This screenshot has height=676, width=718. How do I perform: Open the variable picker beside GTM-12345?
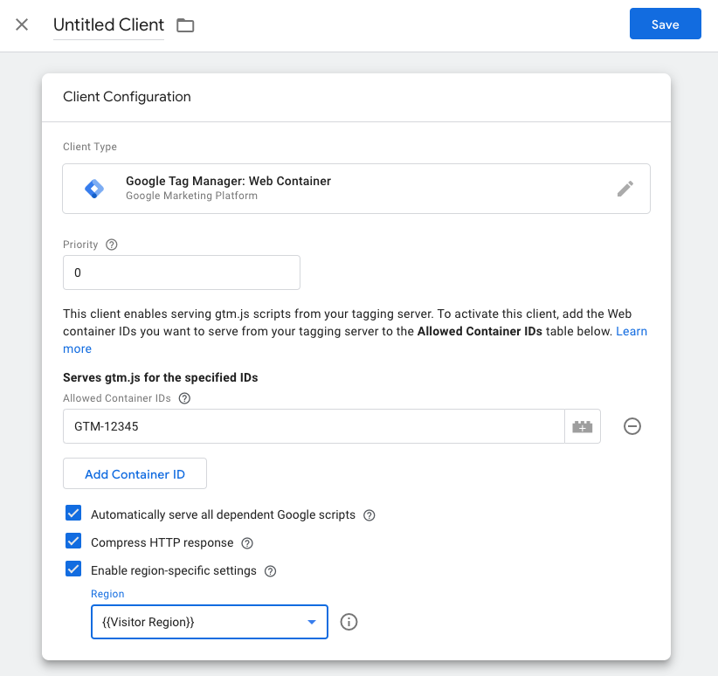[x=583, y=426]
